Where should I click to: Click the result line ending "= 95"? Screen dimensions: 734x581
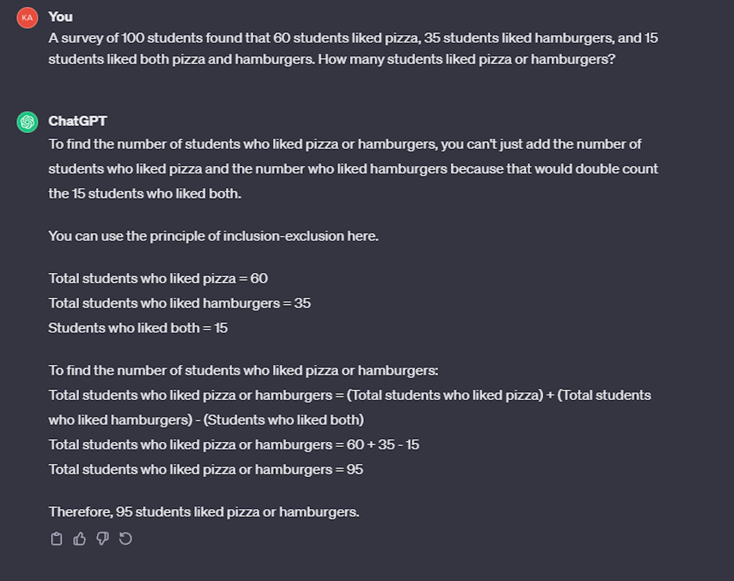(205, 469)
